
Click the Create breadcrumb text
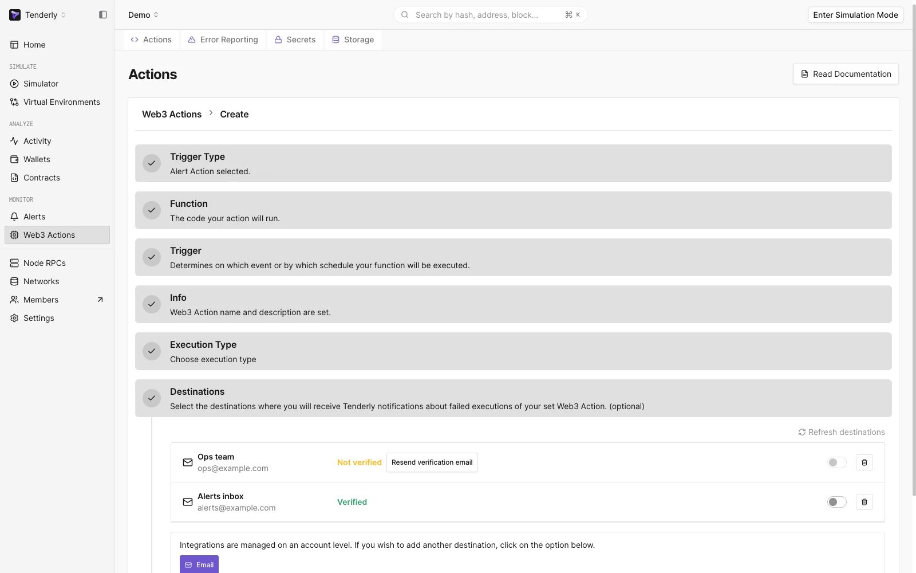[234, 114]
